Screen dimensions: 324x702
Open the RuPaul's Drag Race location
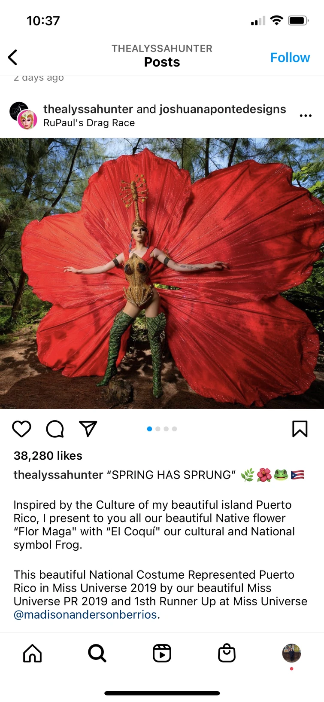[89, 123]
